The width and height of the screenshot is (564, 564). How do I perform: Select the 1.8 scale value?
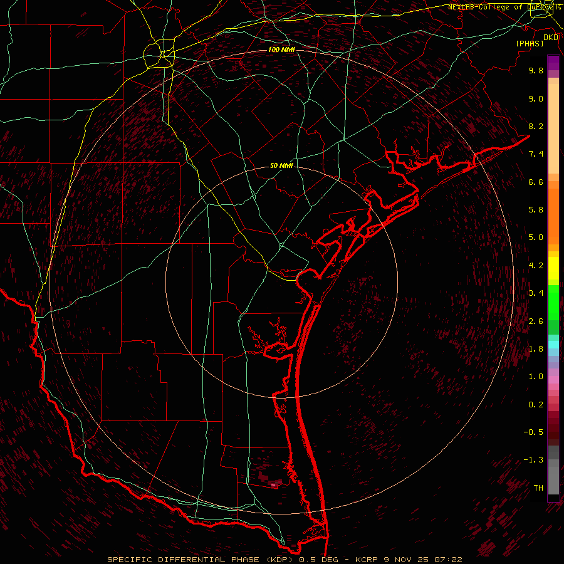tap(536, 349)
